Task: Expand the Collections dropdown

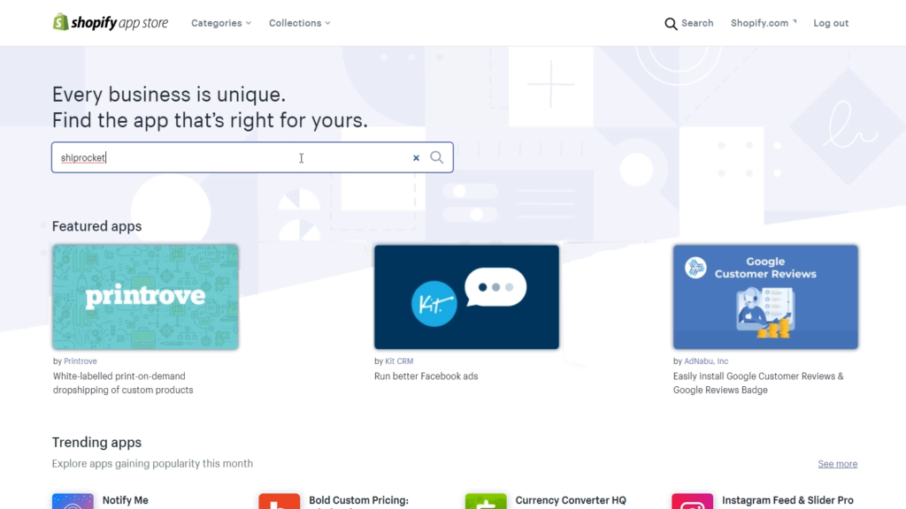Action: [x=299, y=23]
